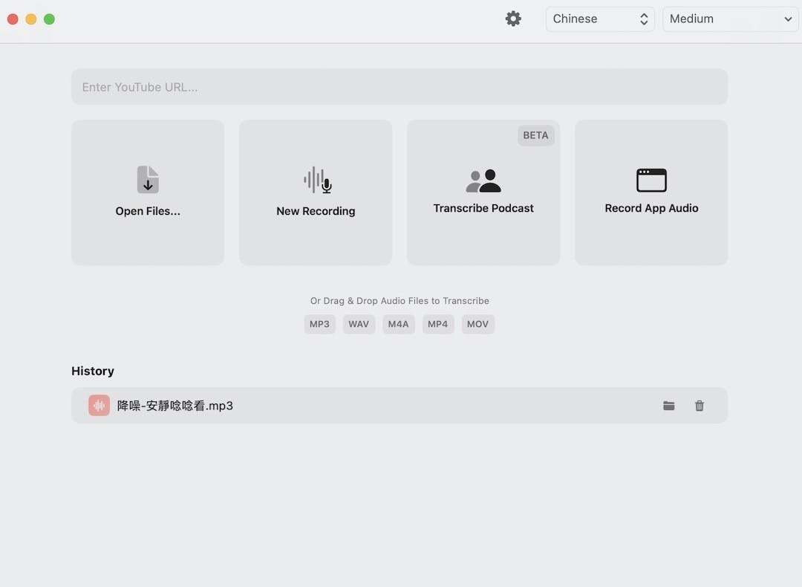Screen dimensions: 802x587
Task: Click the MP3 format tag
Action: click(x=319, y=324)
